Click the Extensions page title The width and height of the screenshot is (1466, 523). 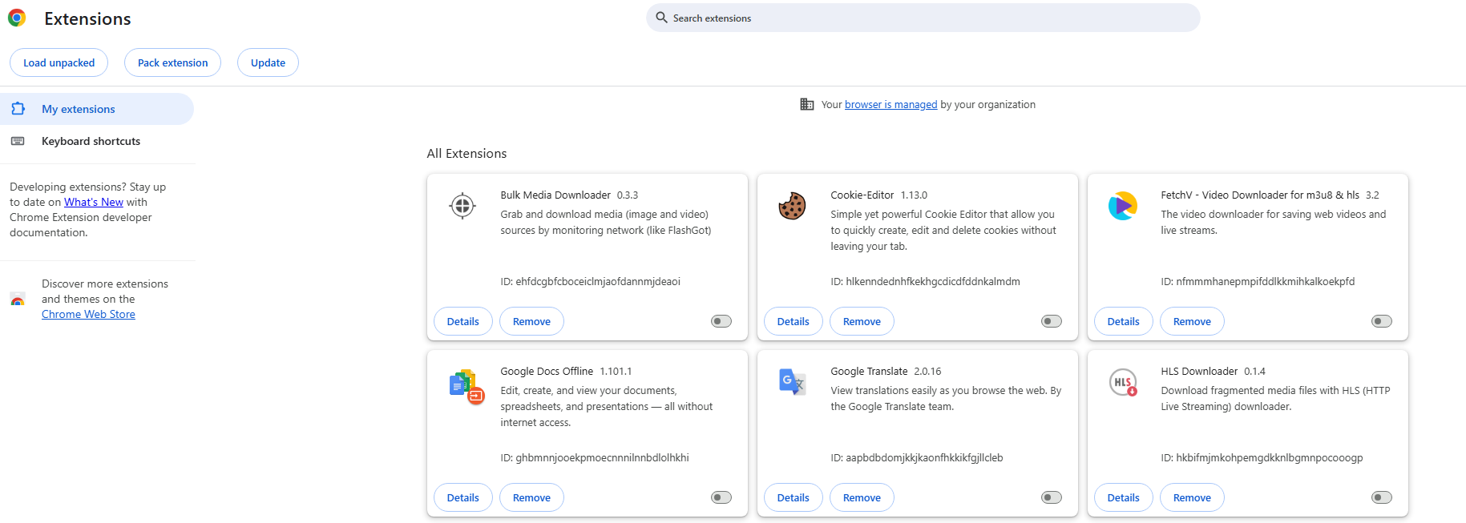click(87, 18)
